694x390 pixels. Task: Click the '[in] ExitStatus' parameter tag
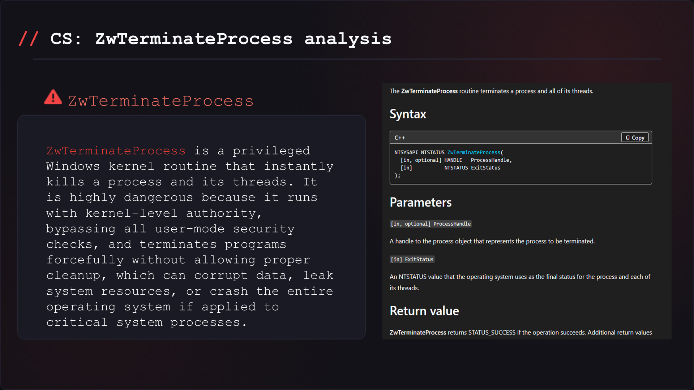[x=412, y=259]
